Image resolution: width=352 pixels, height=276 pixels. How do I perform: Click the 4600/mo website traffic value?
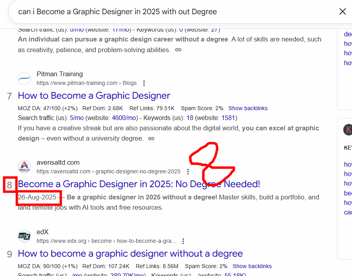click(125, 118)
